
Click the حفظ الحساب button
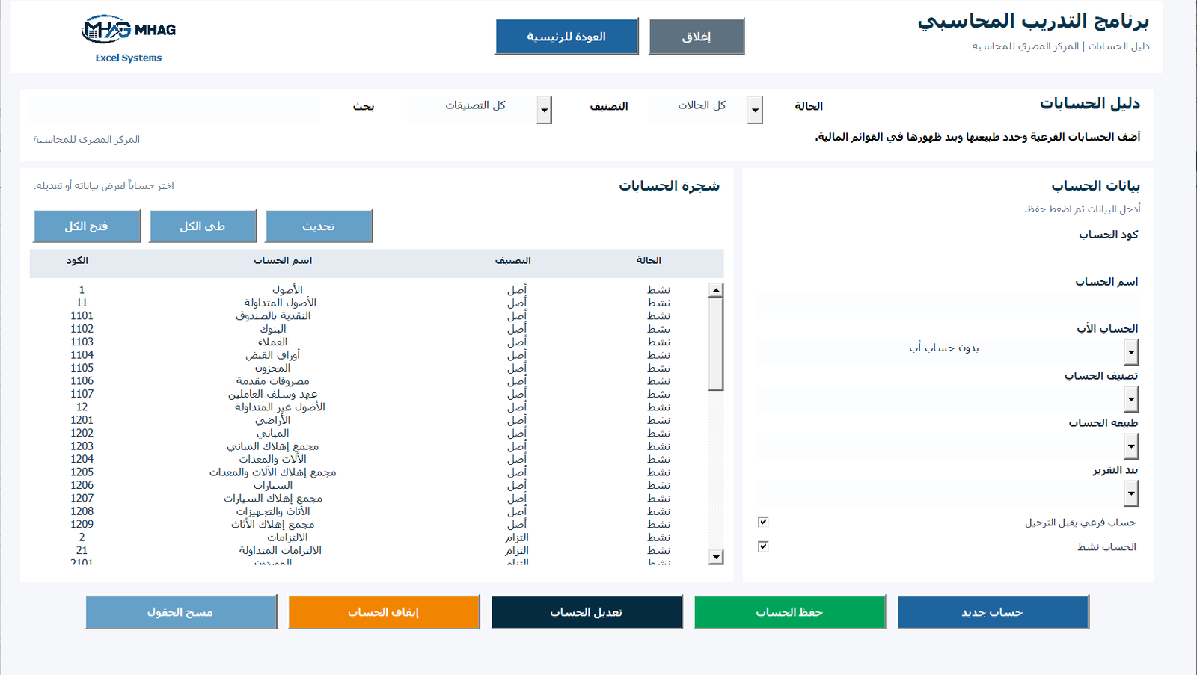click(x=790, y=612)
